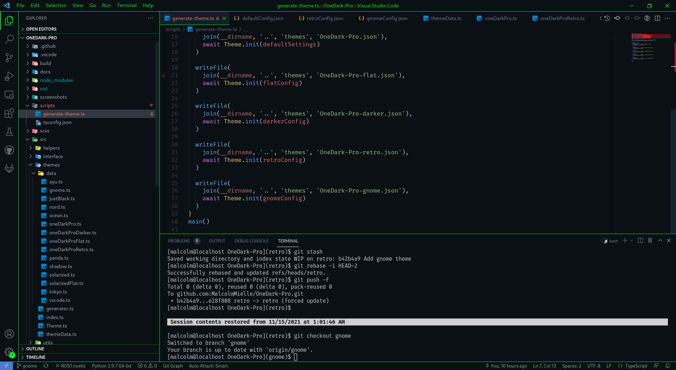The height and width of the screenshot is (370, 676).
Task: Click Git Graph in the status bar
Action: coord(173,365)
